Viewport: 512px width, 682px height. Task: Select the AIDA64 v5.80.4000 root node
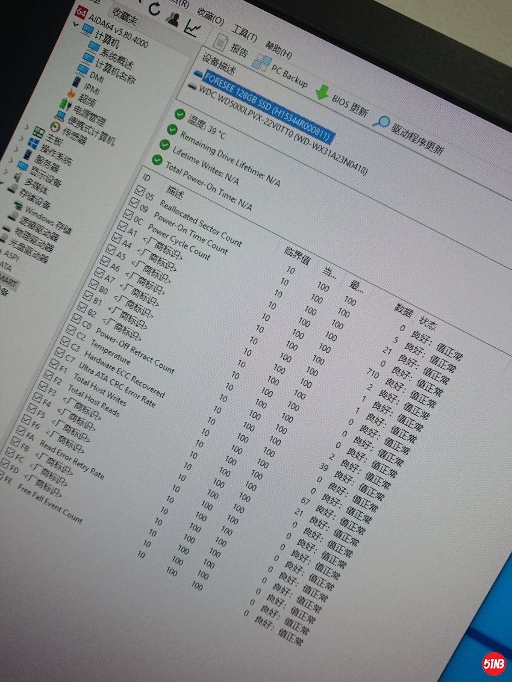click(118, 31)
